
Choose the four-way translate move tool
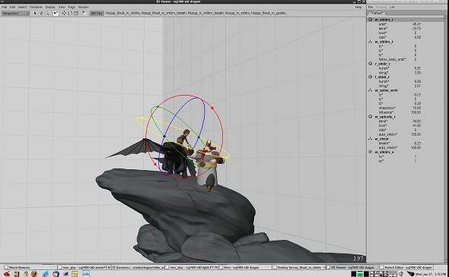pyautogui.click(x=64, y=13)
